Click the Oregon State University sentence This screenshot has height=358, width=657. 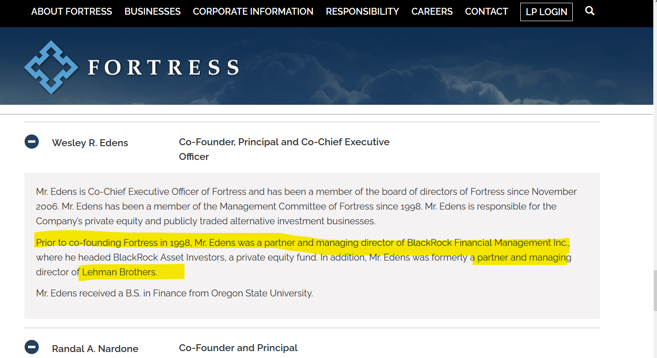174,293
